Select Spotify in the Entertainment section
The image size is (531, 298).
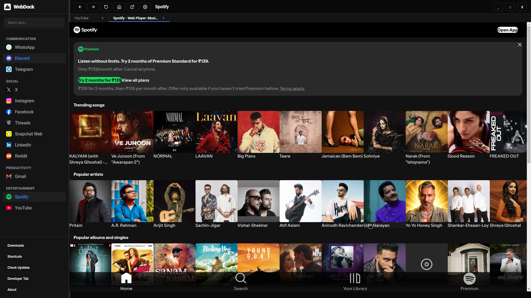[x=34, y=197]
